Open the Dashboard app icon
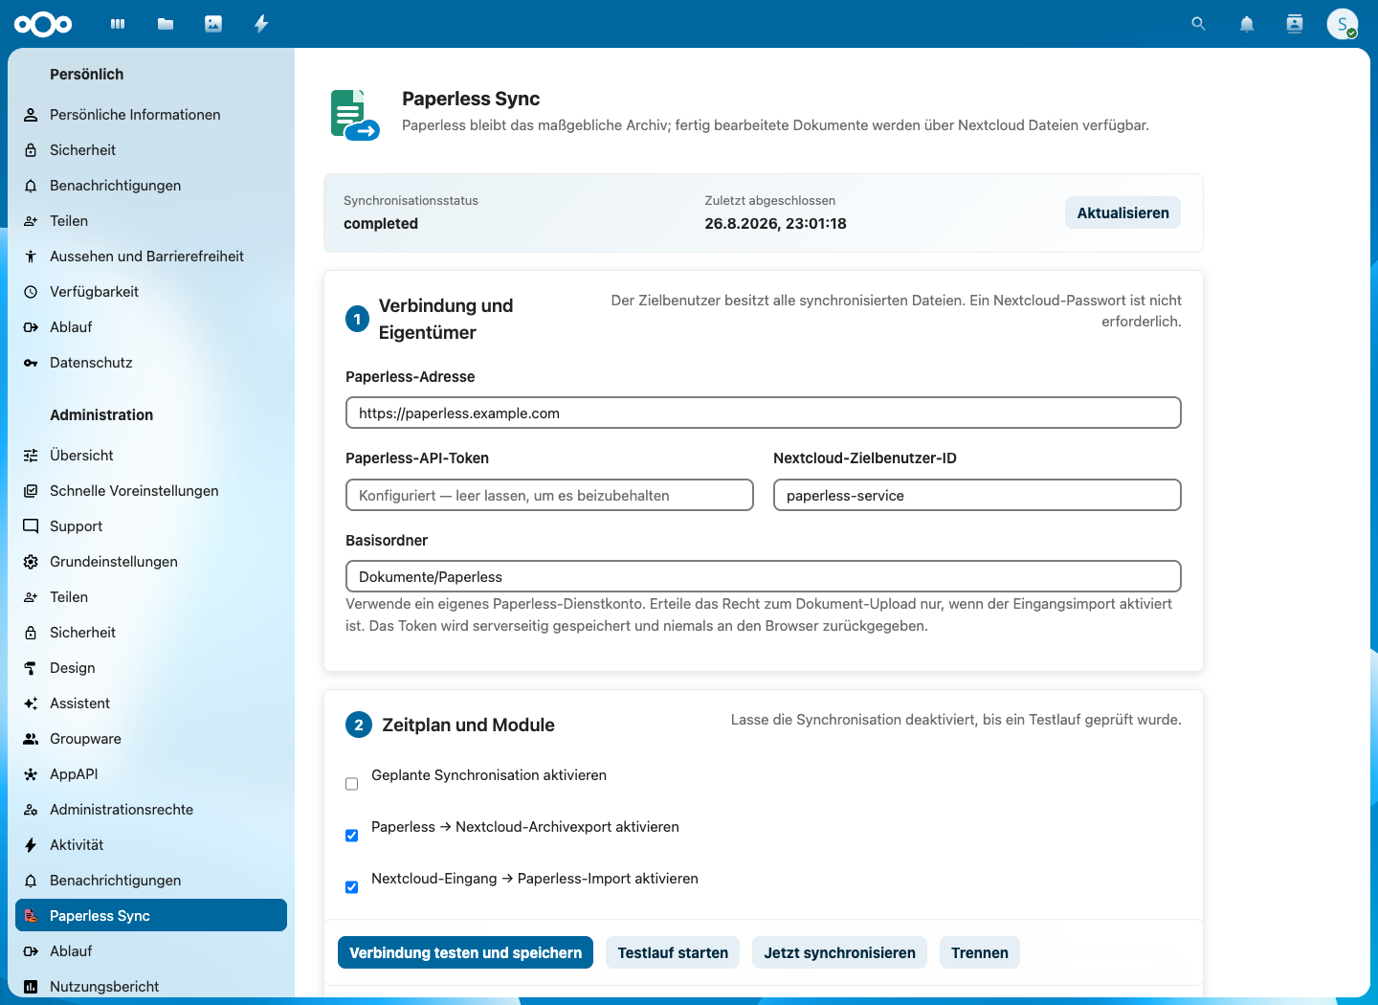This screenshot has width=1378, height=1005. point(118,24)
